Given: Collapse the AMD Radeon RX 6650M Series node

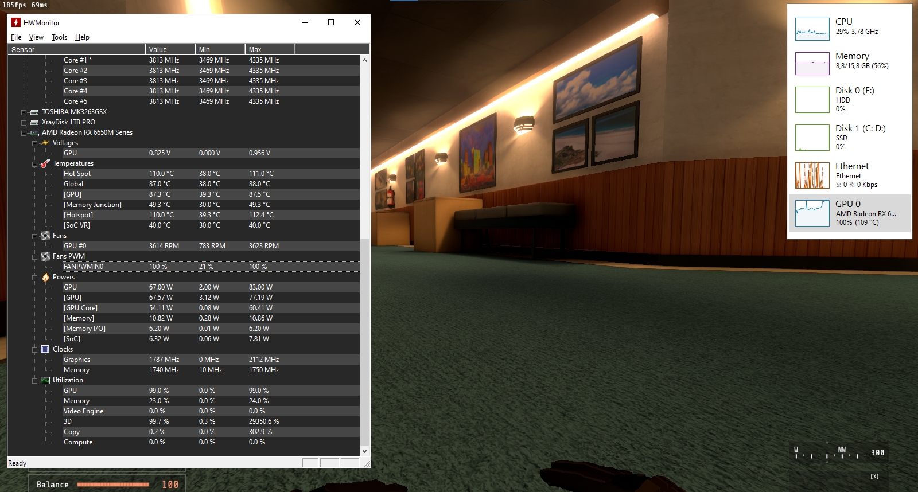Looking at the screenshot, I should [x=24, y=133].
